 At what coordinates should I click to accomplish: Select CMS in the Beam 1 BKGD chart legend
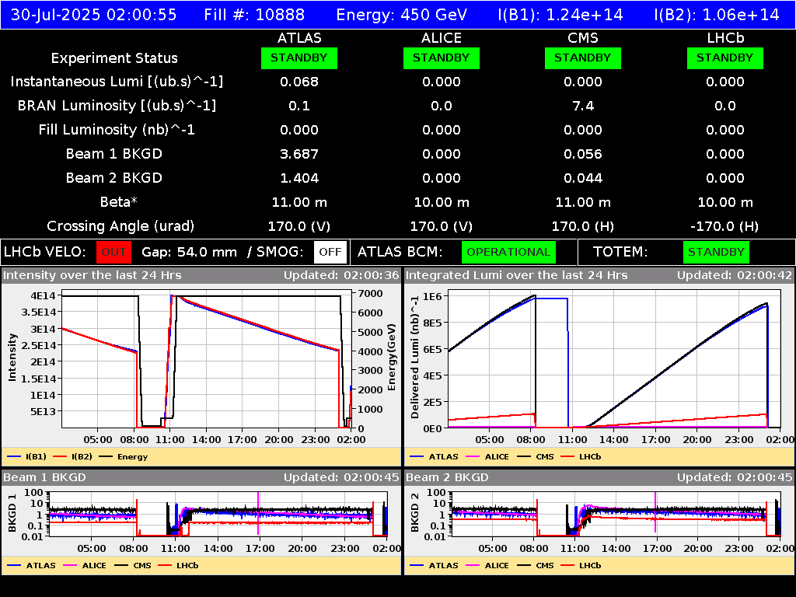tap(133, 566)
